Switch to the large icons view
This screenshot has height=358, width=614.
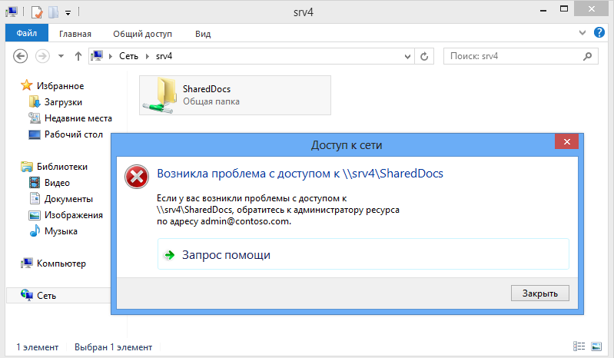pos(596,346)
